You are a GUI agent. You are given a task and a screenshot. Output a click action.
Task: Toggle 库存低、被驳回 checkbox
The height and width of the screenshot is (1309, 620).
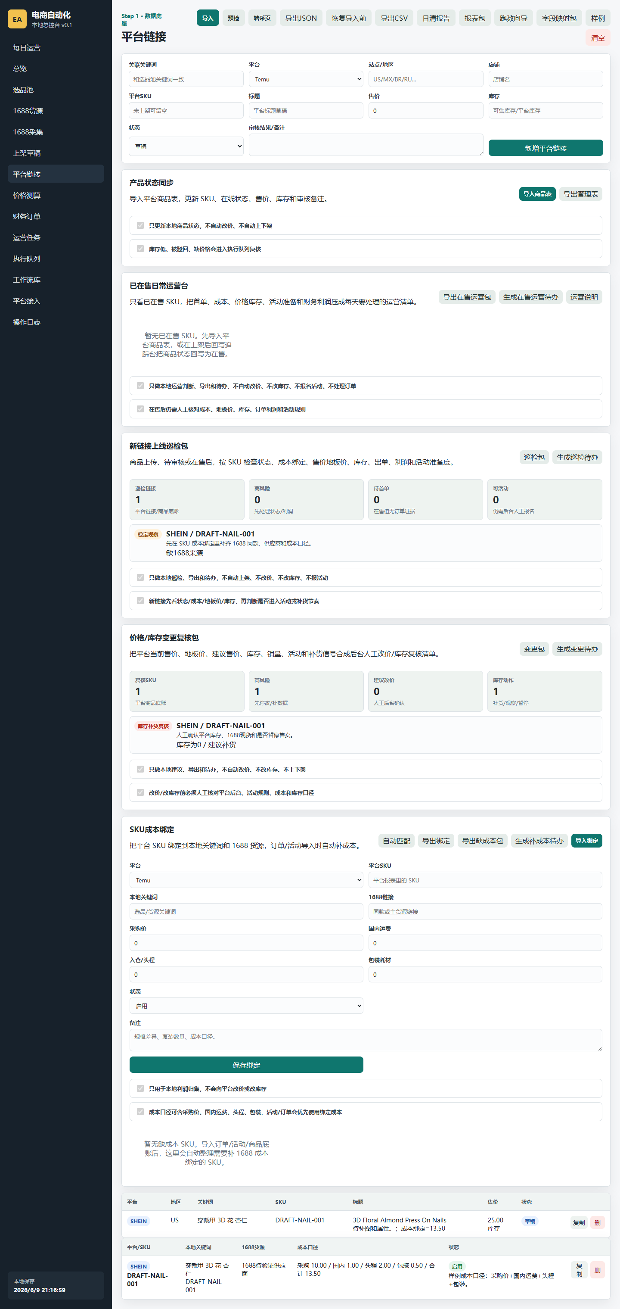(140, 249)
